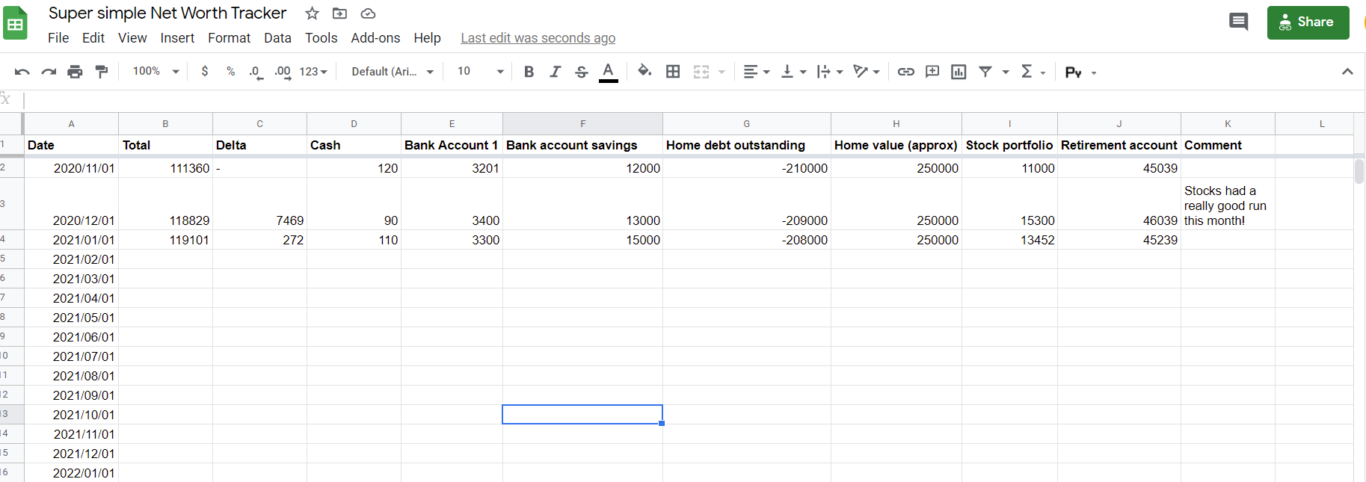Select the 'Home debt outstanding' header cell
The image size is (1366, 482).
[x=746, y=145]
